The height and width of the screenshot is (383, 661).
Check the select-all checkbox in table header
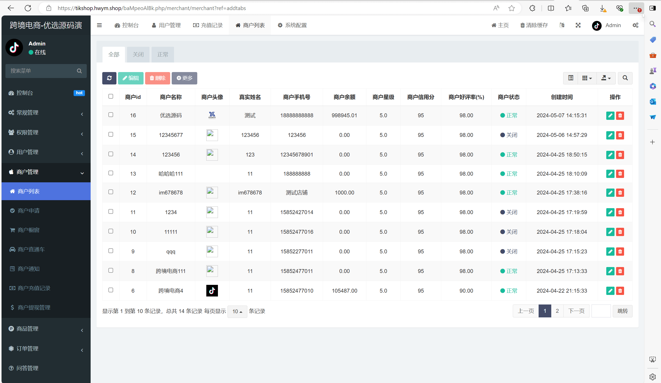[111, 96]
